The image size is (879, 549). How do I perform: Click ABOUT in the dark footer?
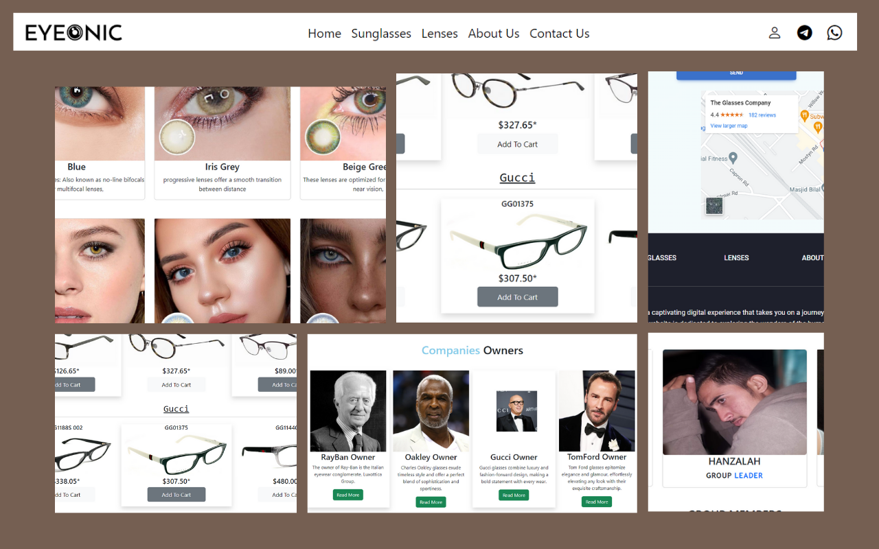813,258
